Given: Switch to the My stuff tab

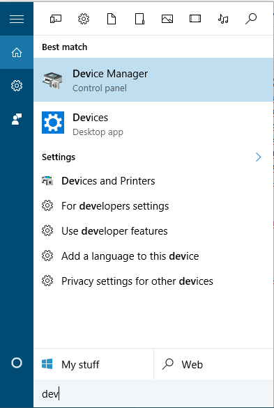Looking at the screenshot, I should click(x=93, y=364).
